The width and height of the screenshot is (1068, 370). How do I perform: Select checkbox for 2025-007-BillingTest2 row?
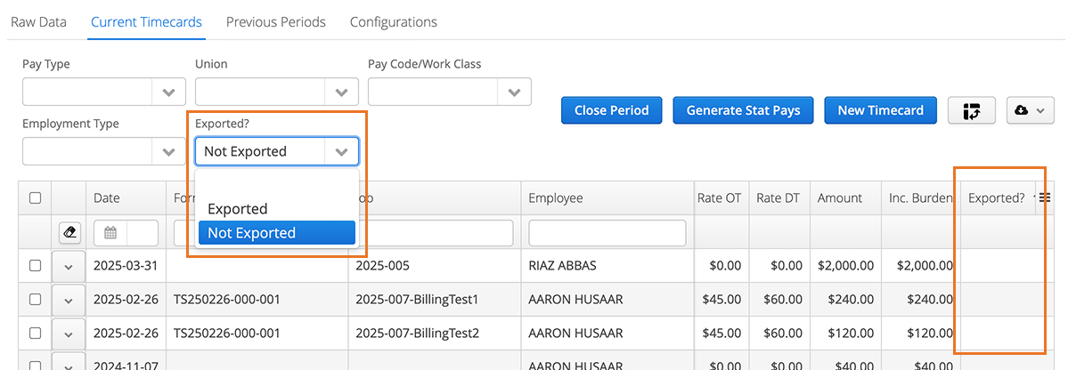[35, 334]
